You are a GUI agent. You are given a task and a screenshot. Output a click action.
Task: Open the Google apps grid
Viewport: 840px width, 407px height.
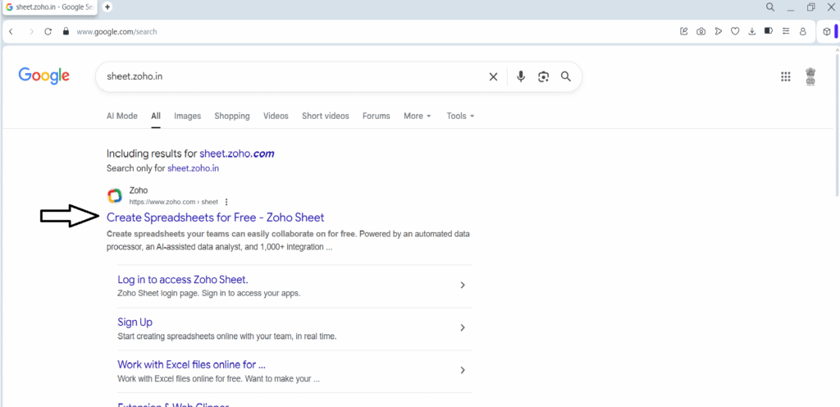(785, 76)
